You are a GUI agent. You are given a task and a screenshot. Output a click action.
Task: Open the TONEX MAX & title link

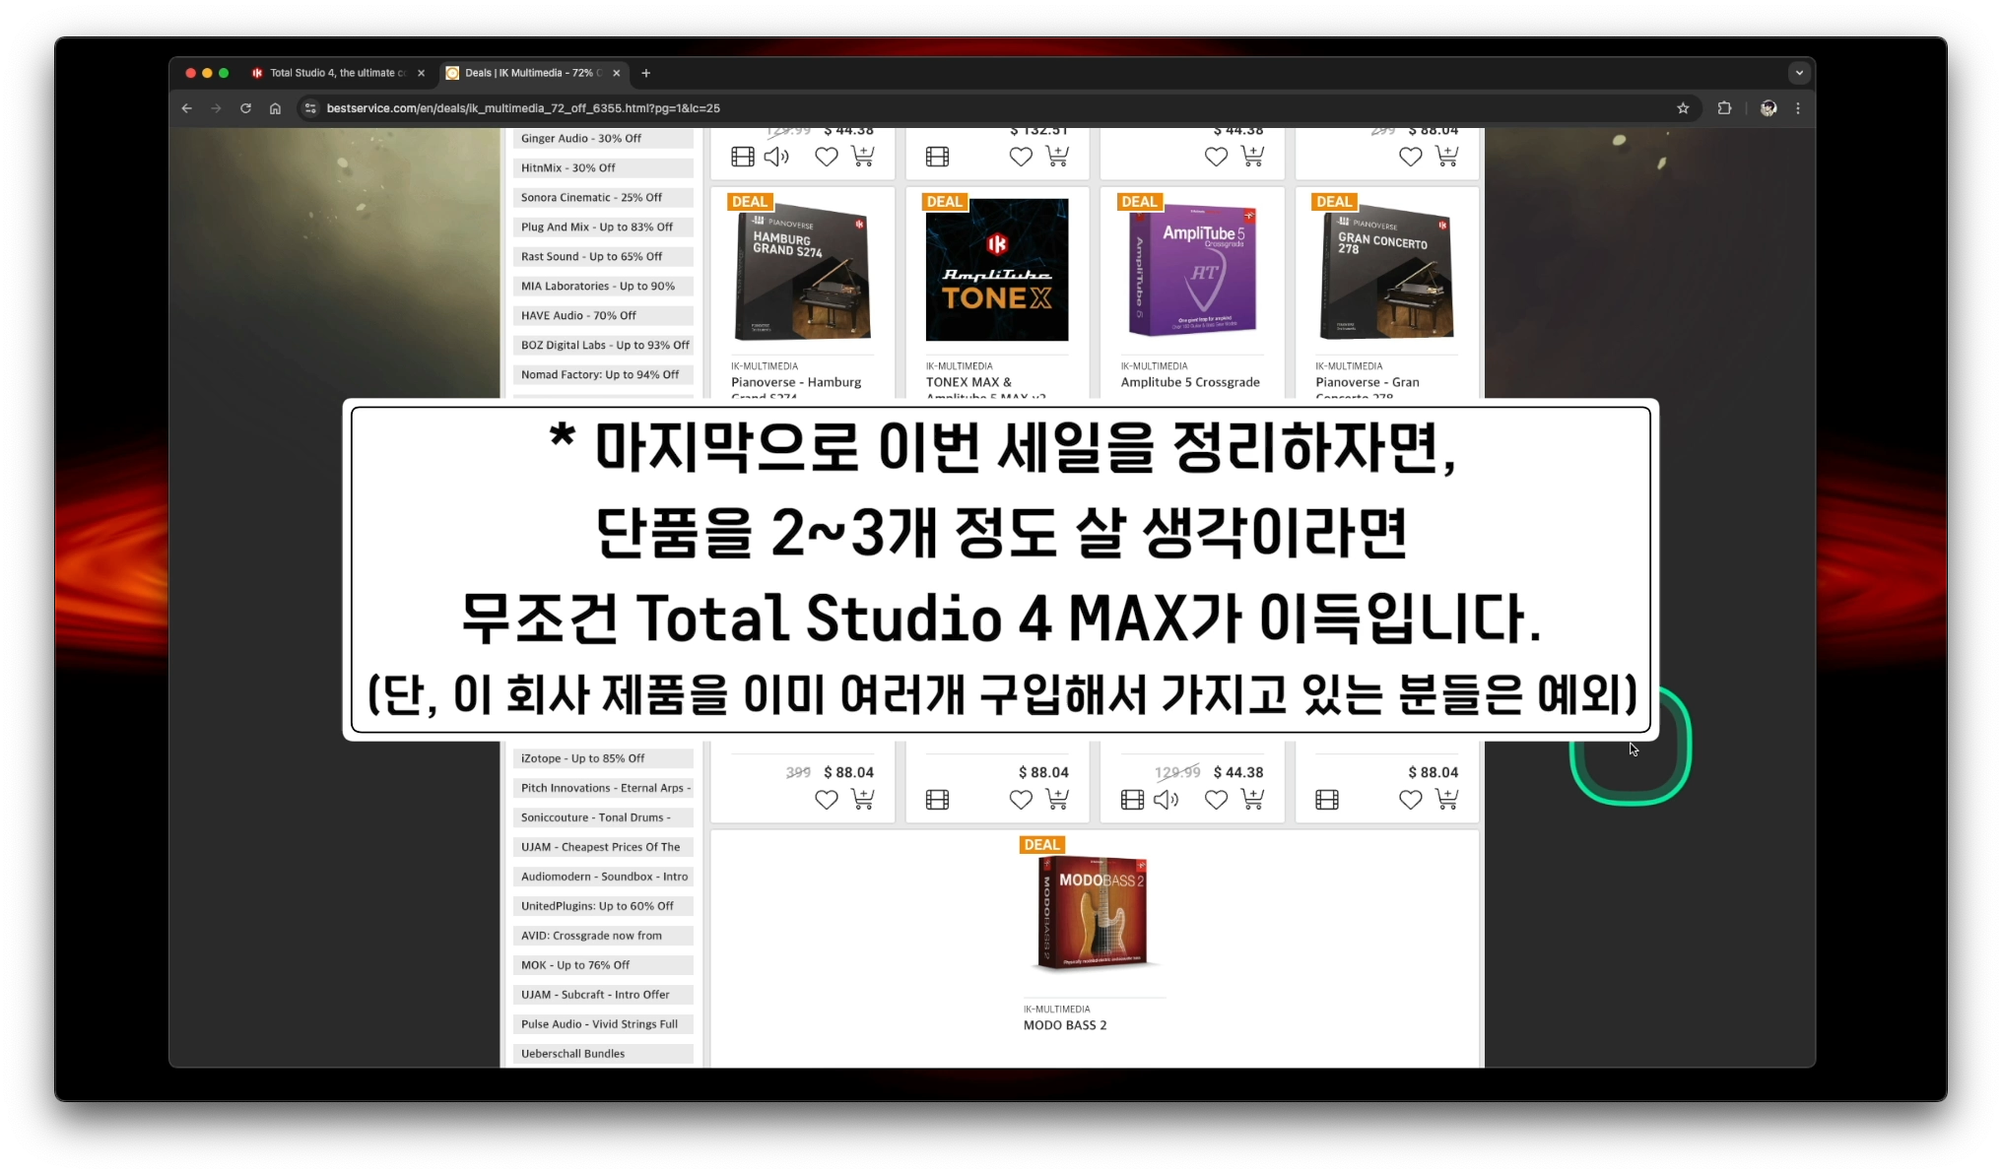(968, 382)
